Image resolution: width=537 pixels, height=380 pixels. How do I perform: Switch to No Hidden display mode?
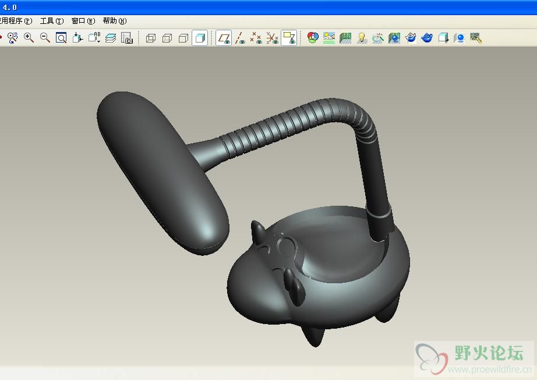183,38
